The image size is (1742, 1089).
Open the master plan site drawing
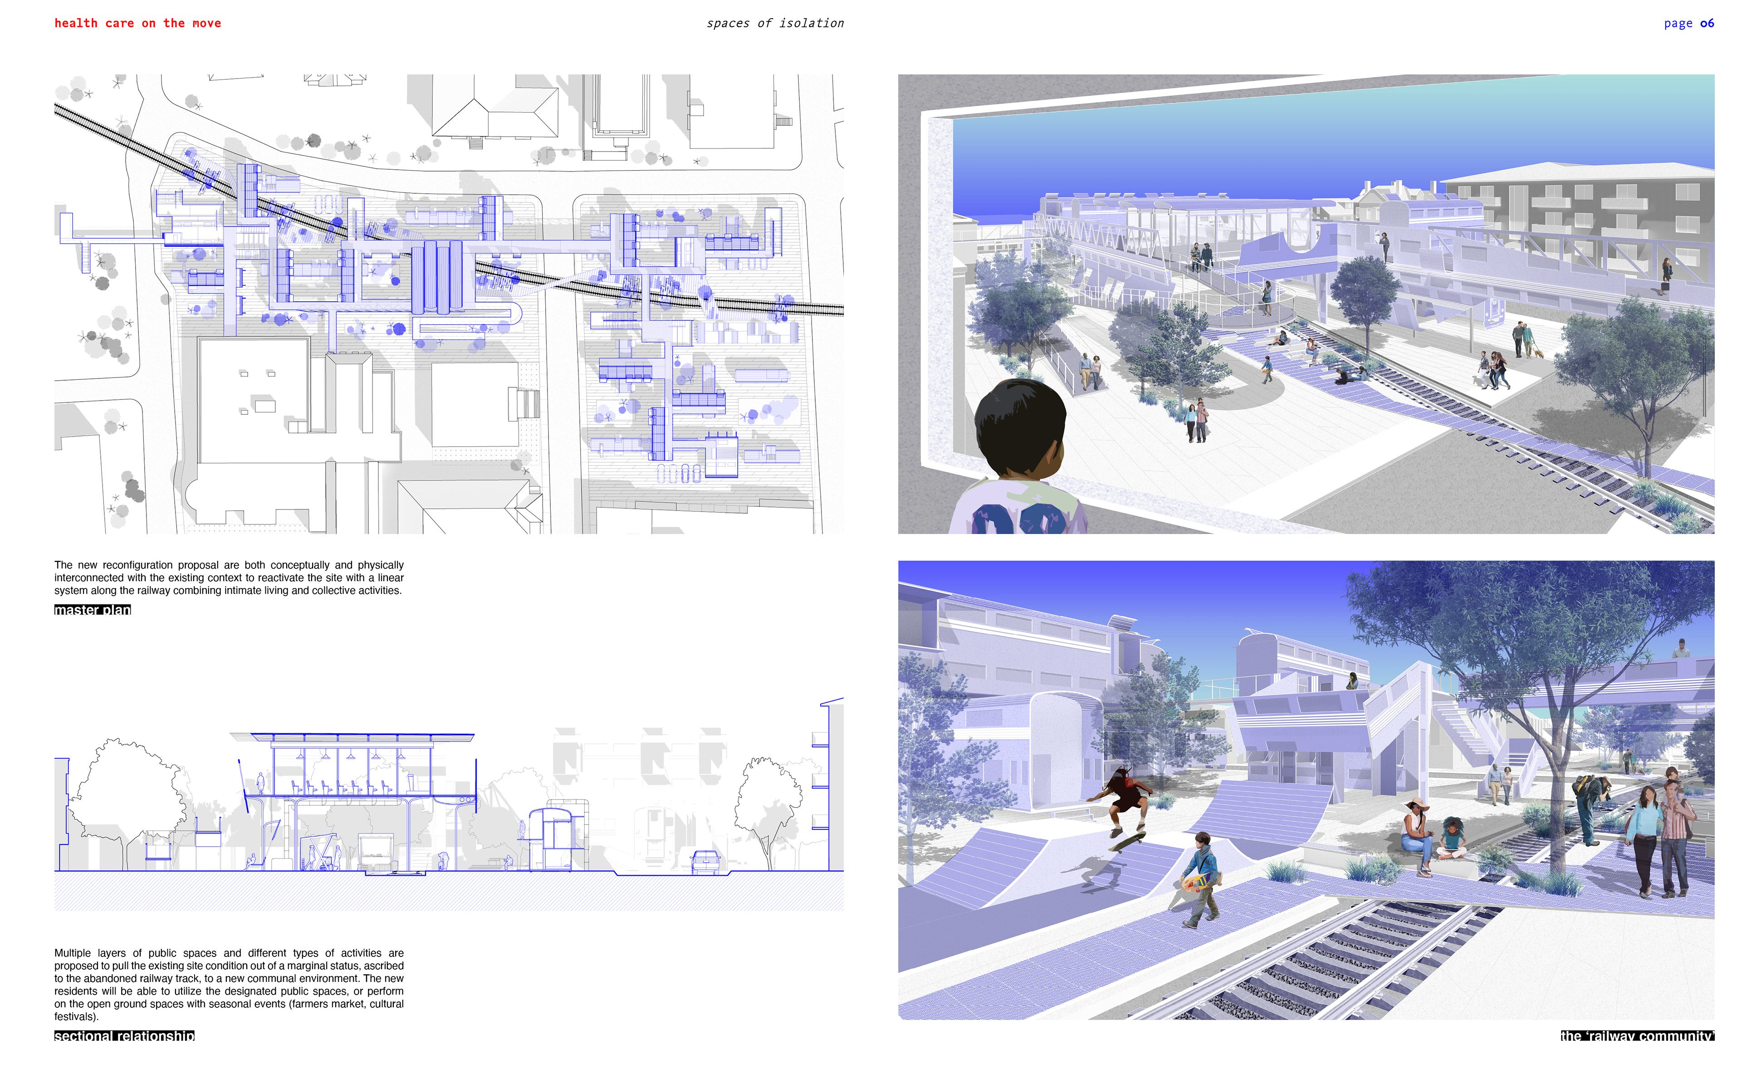click(449, 303)
